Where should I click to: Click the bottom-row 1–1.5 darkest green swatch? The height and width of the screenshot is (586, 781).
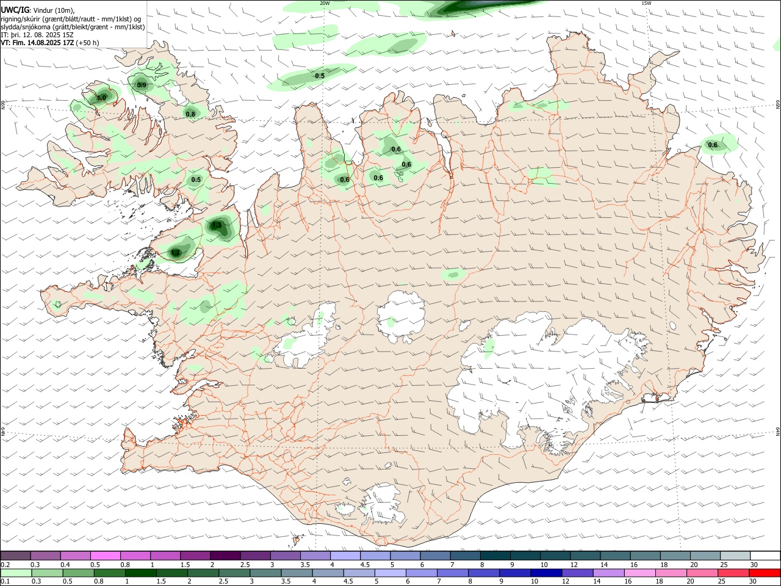(x=141, y=573)
